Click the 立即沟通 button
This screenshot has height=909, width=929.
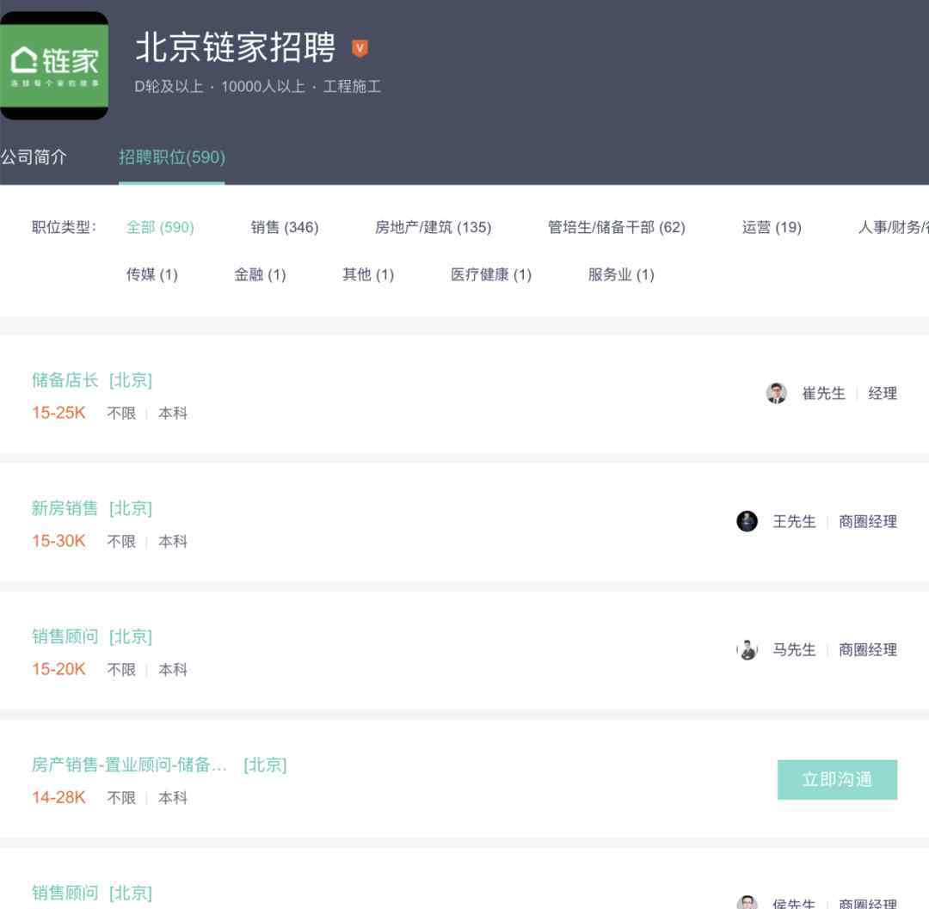[x=837, y=779]
